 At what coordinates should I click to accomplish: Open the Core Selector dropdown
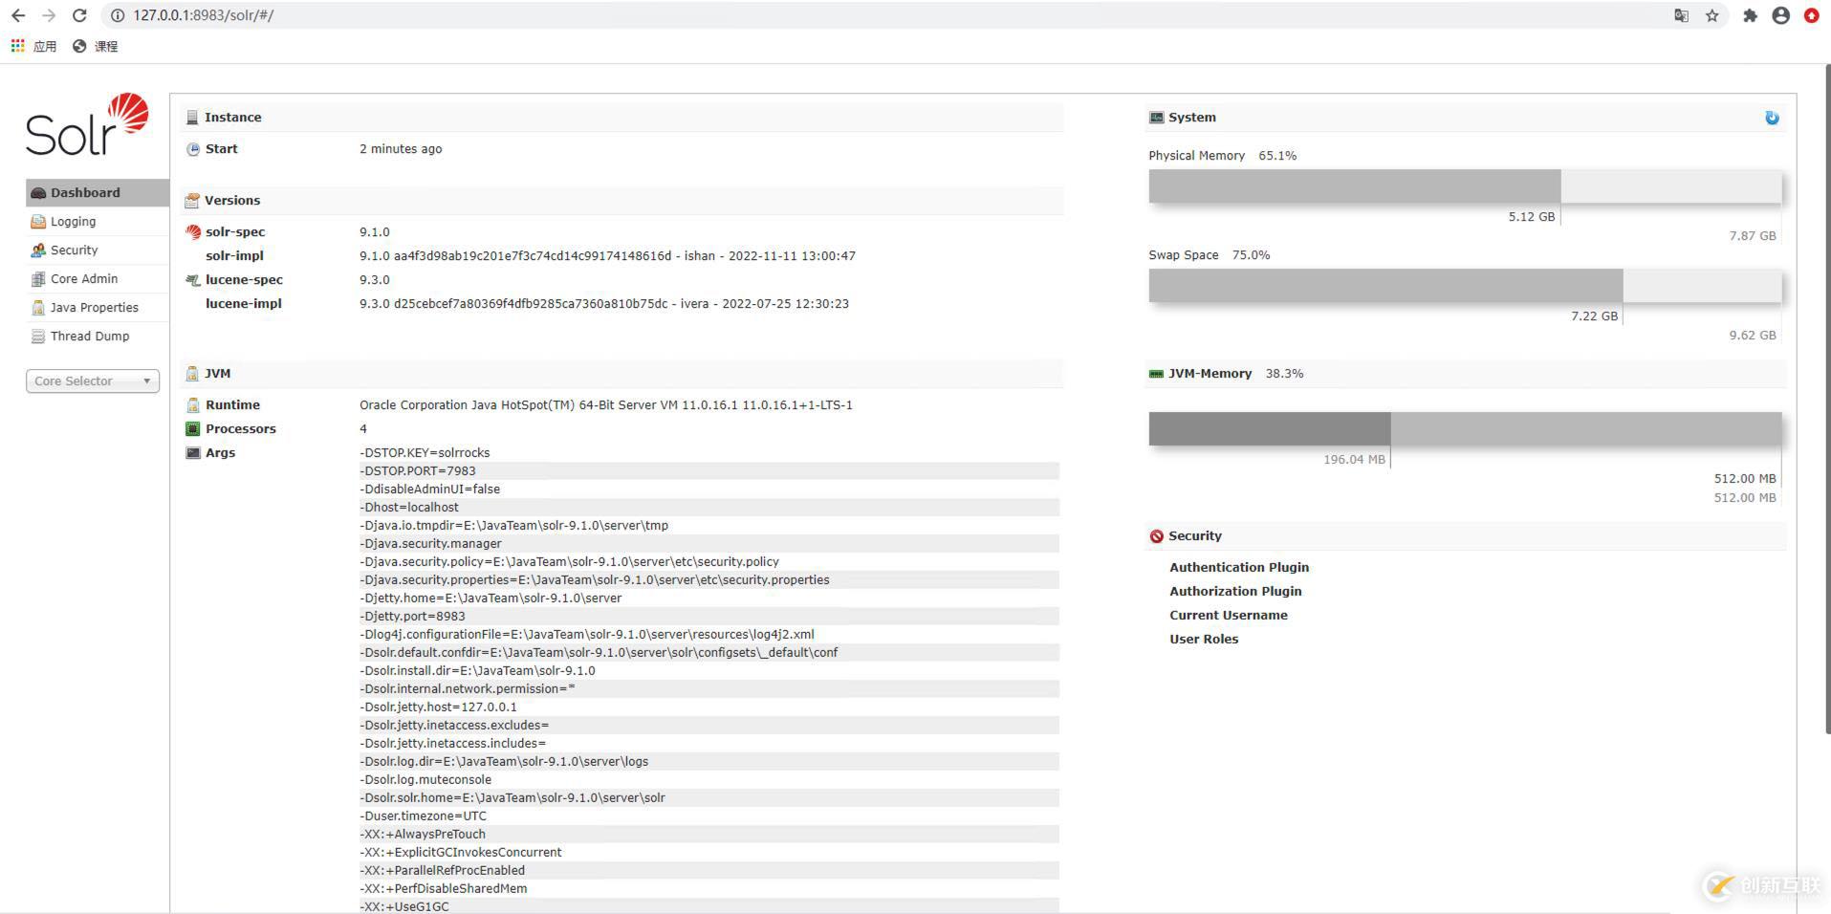coord(93,381)
